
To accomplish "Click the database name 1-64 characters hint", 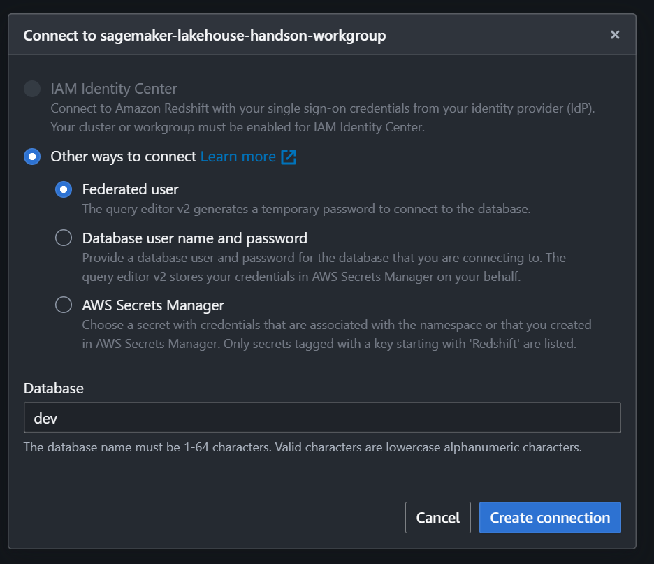I will click(303, 447).
